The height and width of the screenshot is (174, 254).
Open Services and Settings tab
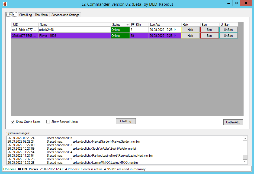click(65, 15)
